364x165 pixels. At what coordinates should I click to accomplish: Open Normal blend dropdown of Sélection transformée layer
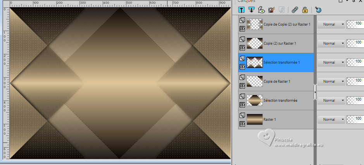pos(331,101)
